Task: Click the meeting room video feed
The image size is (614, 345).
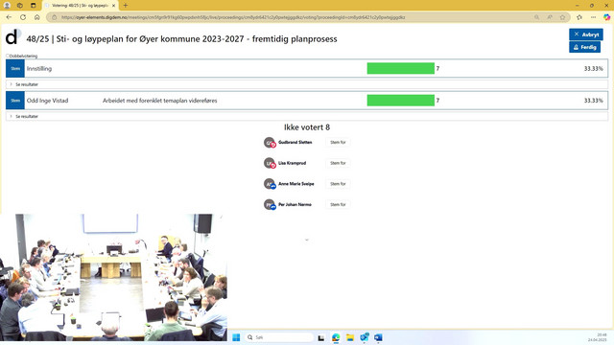Action: [x=113, y=277]
